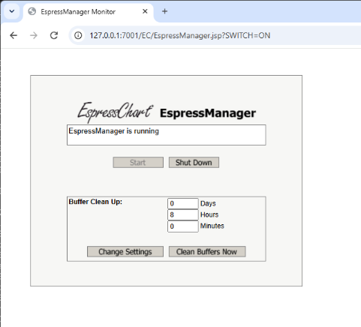Screen dimensions: 361x327
Task: Select the EspressManager Monitor tab
Action: click(x=89, y=12)
